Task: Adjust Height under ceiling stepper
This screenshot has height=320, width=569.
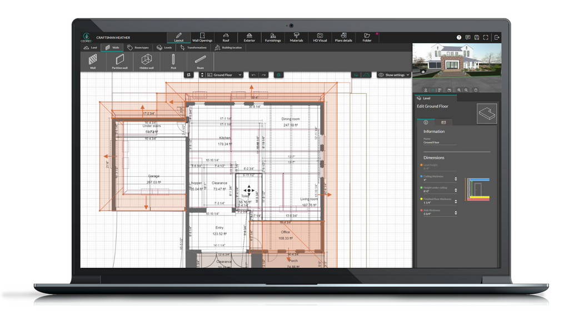Action: click(x=456, y=190)
